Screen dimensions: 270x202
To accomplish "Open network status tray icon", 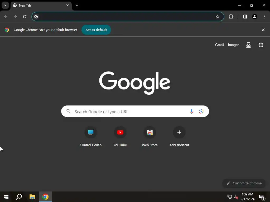I will tap(230, 197).
